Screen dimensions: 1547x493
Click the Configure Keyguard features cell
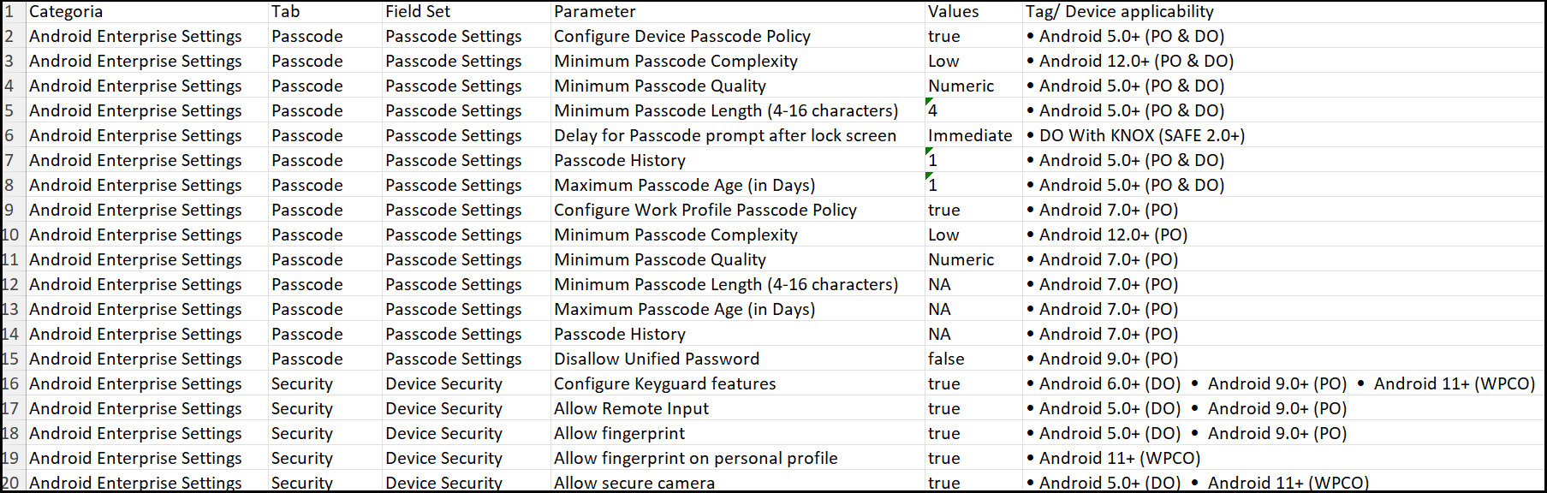coord(737,383)
